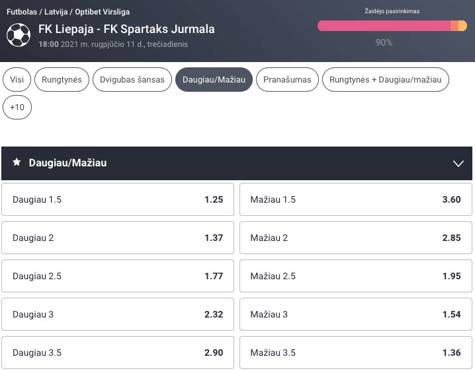The image size is (475, 371).
Task: Open the Optibet Virsliga breadcrumb link
Action: 103,12
